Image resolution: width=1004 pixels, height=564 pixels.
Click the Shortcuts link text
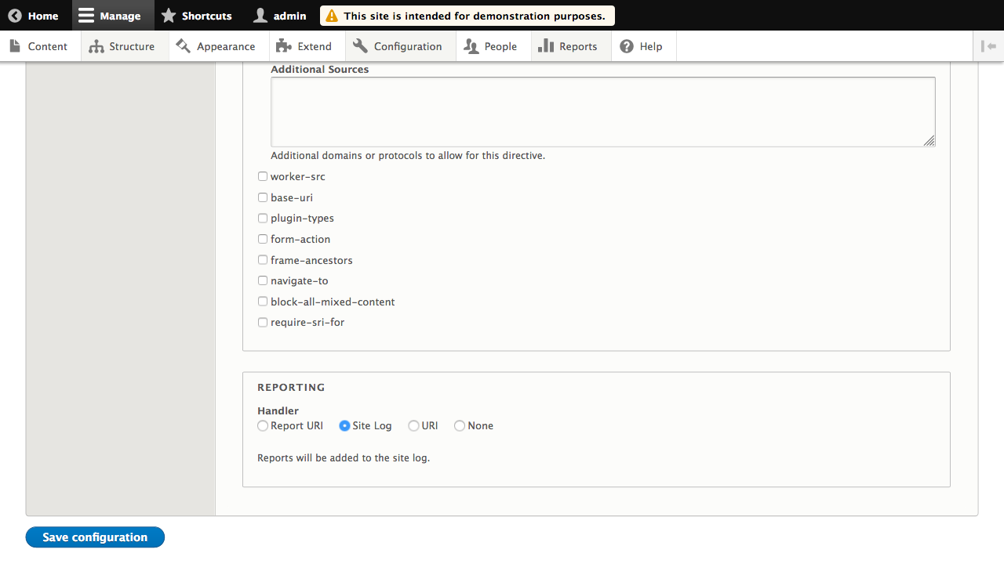pos(207,16)
